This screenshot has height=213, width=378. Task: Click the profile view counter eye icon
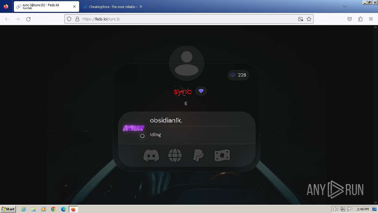point(233,75)
